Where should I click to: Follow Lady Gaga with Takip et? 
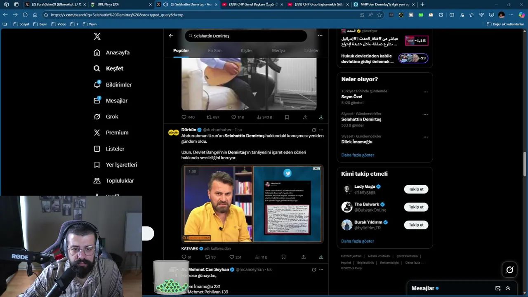[x=416, y=189]
